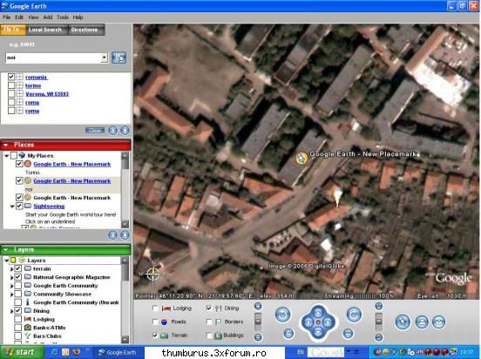
Task: Click the add placemark pushpin icon
Action: coord(403,322)
